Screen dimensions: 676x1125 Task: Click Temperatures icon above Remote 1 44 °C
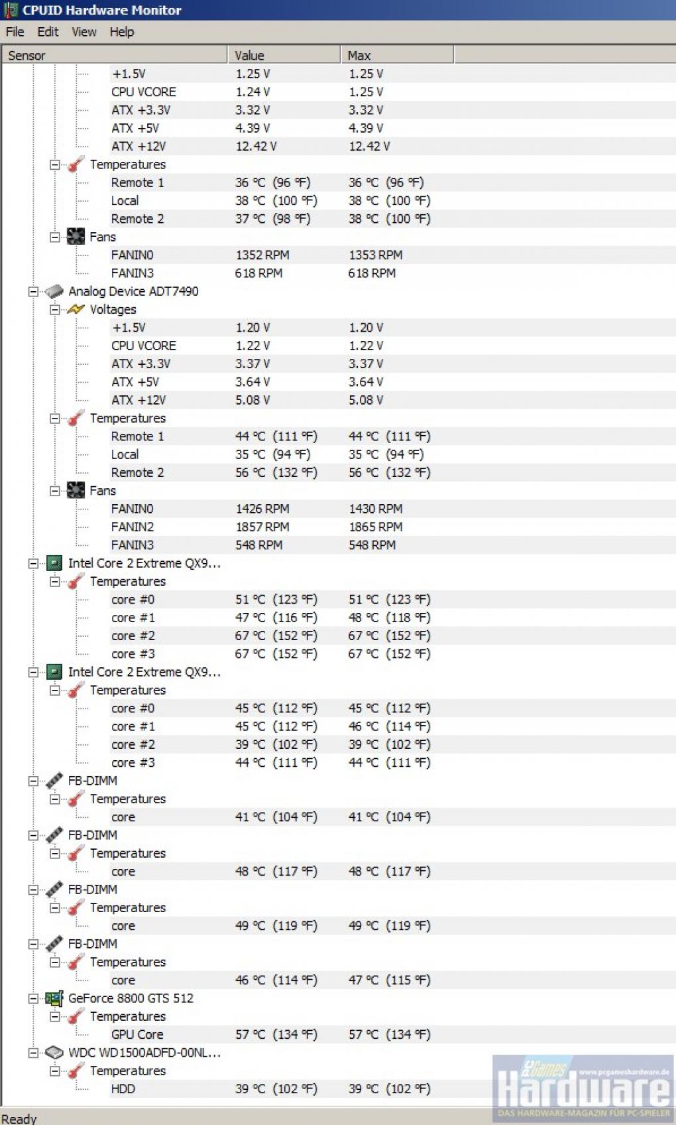(x=76, y=419)
